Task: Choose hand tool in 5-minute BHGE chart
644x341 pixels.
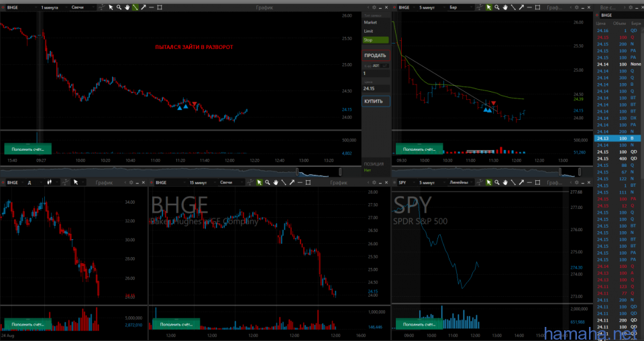Action: (x=505, y=7)
